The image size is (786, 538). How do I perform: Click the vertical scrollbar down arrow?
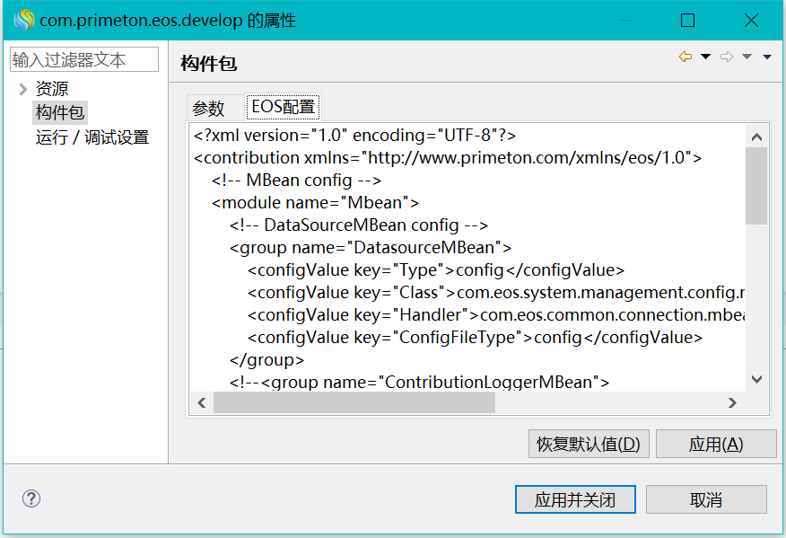point(756,379)
